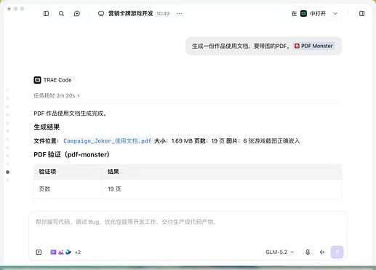
Task: Click the 生成结果 heading
Action: 47,127
